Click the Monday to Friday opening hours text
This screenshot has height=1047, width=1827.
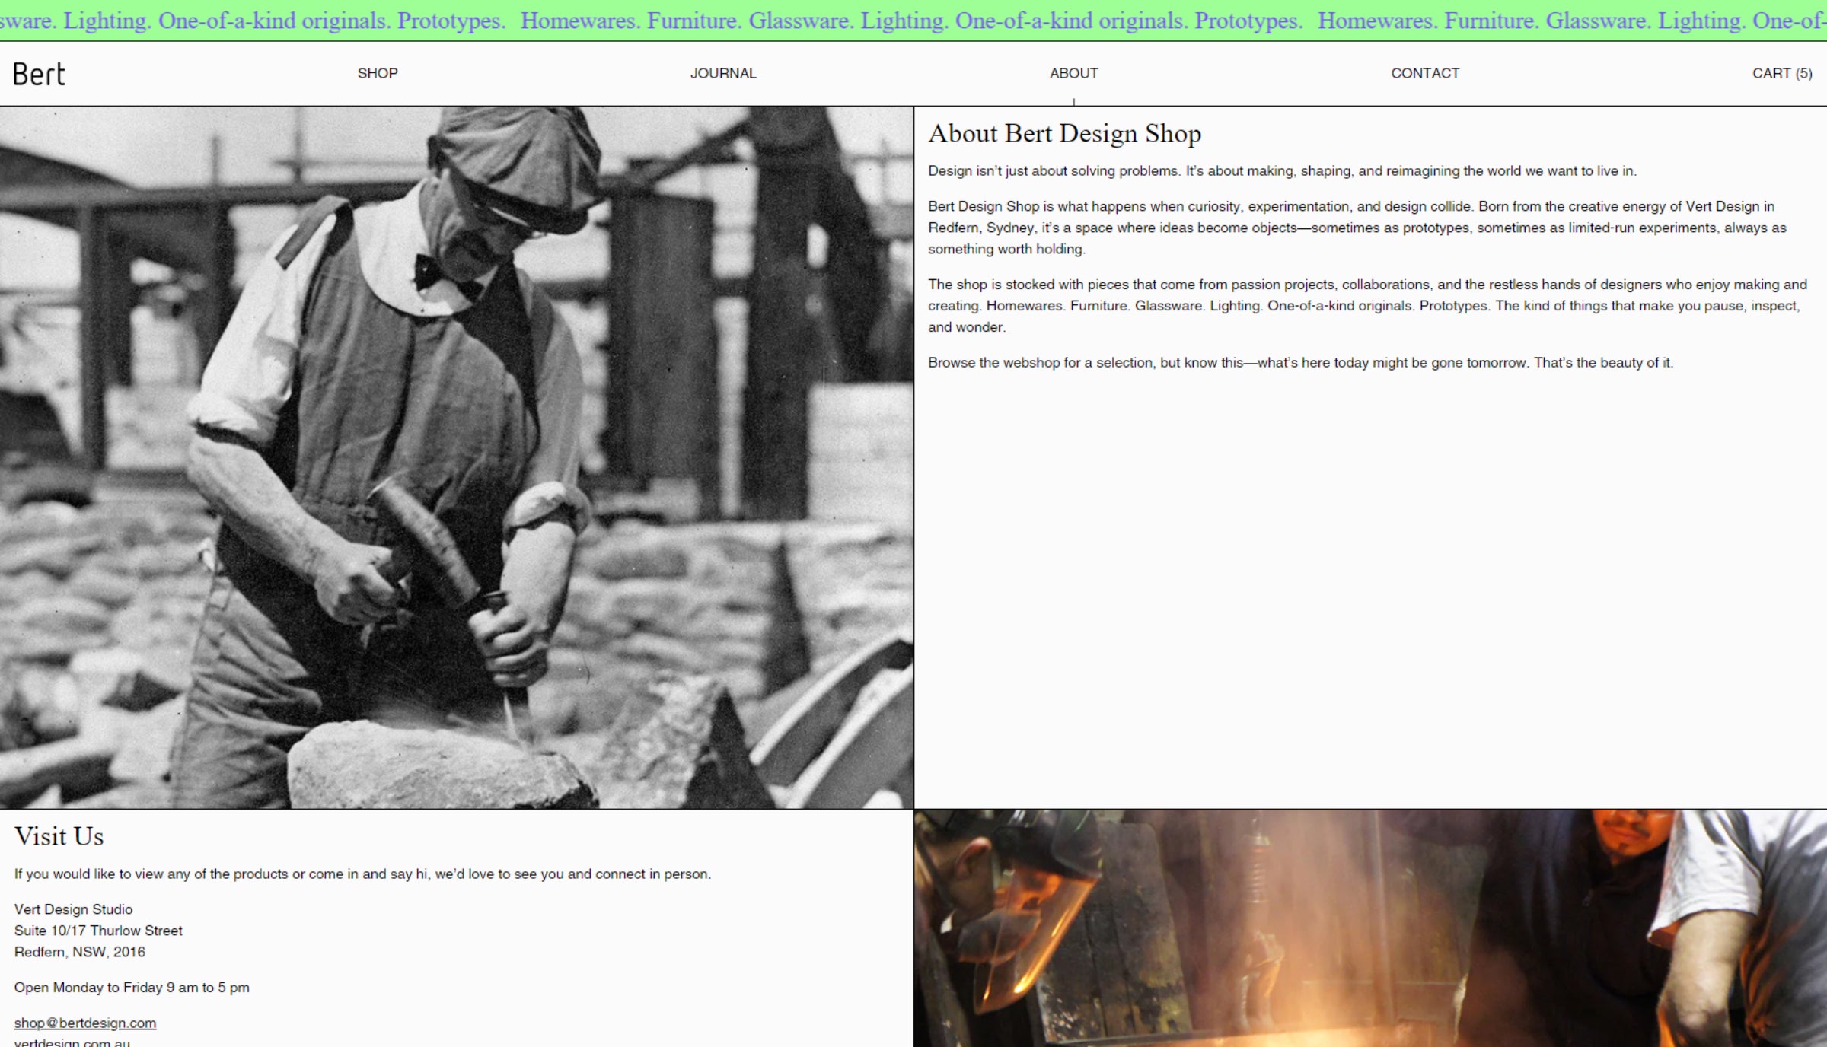(x=132, y=987)
